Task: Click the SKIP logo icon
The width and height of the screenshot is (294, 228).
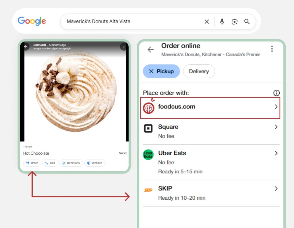Action: point(148,189)
